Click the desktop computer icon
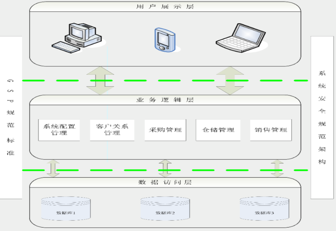This screenshot has width=336, height=231. pyautogui.click(x=77, y=38)
